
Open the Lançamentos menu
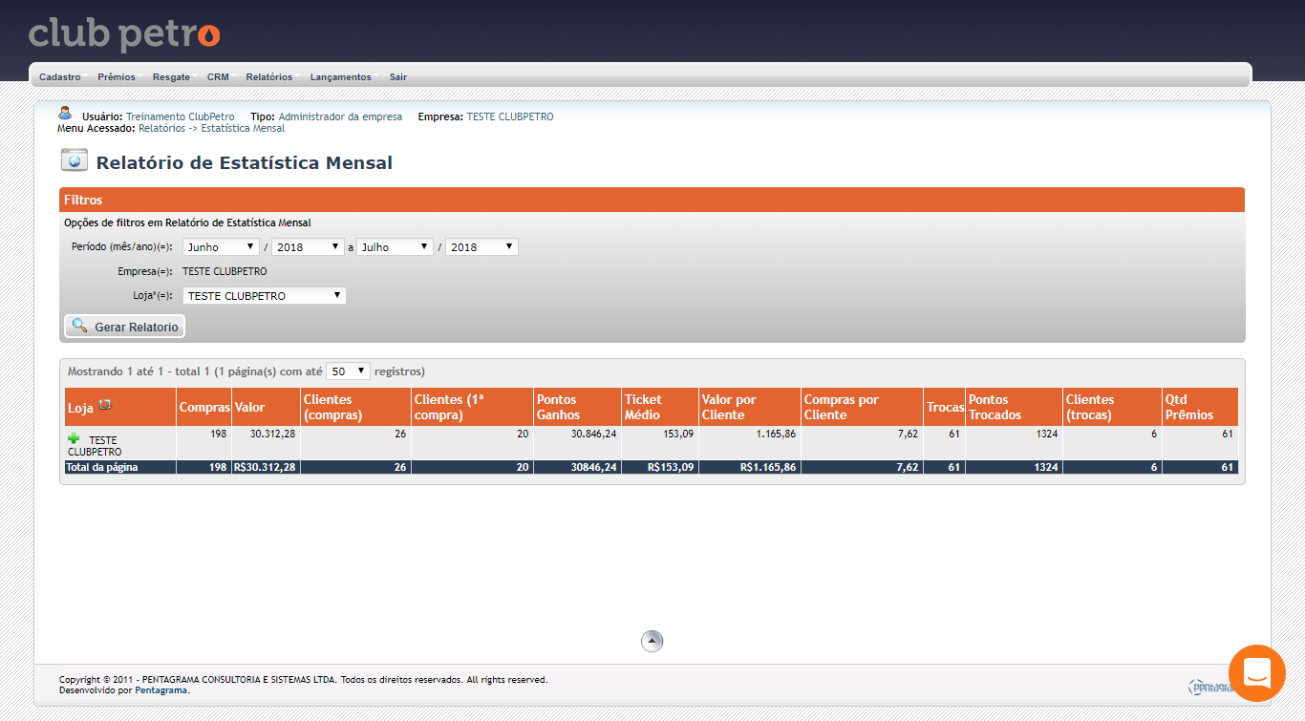[340, 76]
